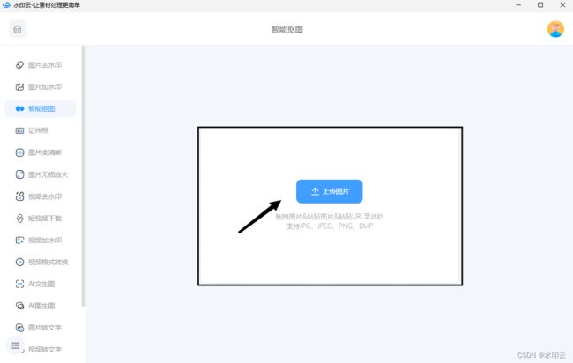Select the 图片去水印 eraser icon

tap(19, 65)
